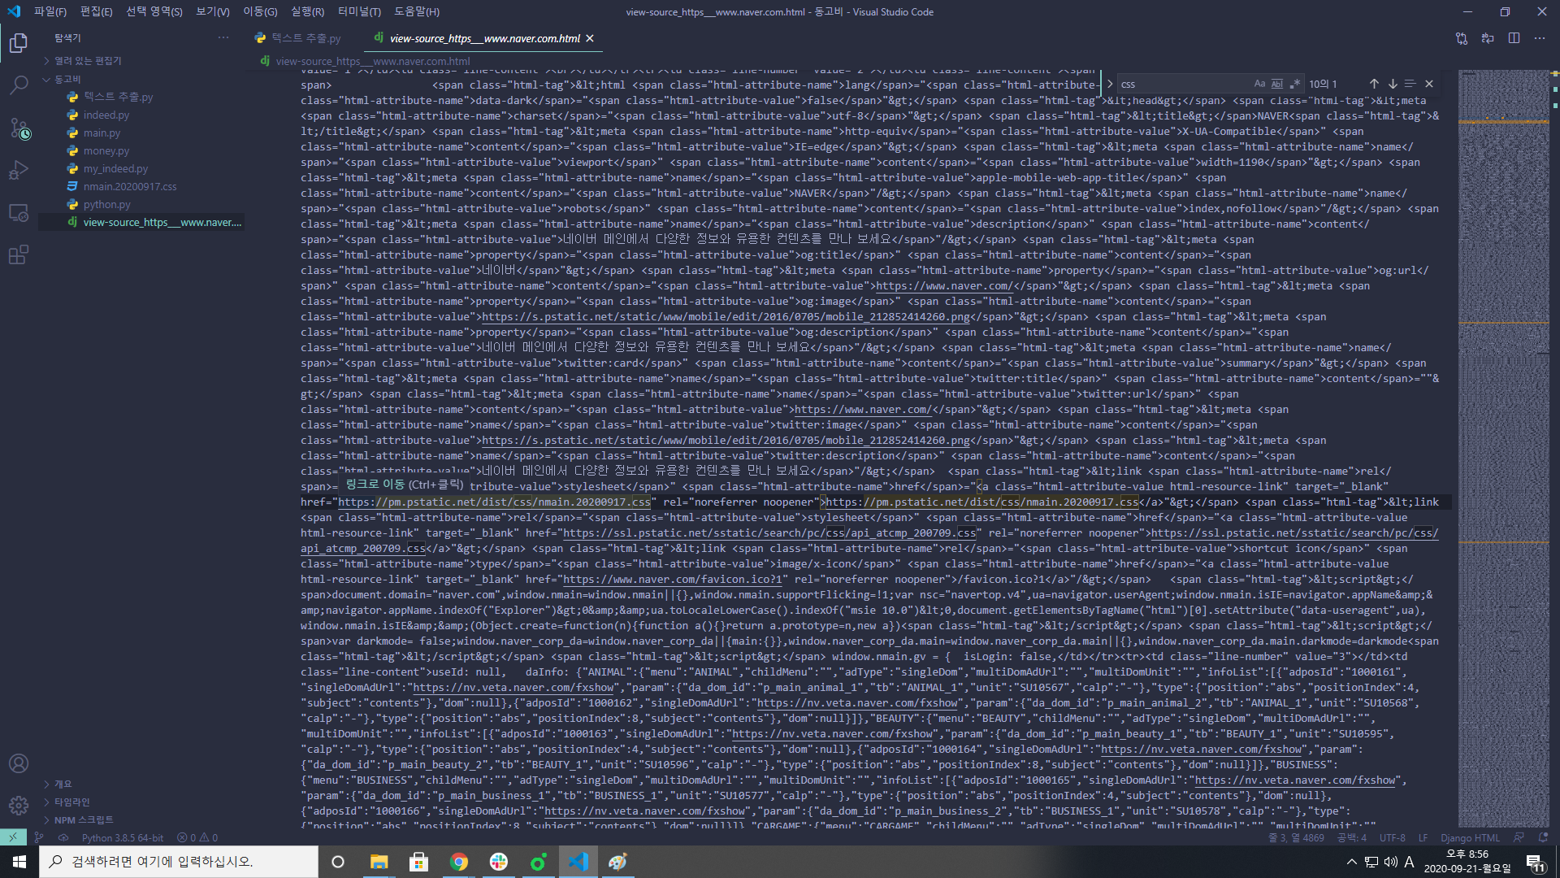Viewport: 1560px width, 878px height.
Task: Open Remote Explorer view in activity bar
Action: (x=18, y=213)
